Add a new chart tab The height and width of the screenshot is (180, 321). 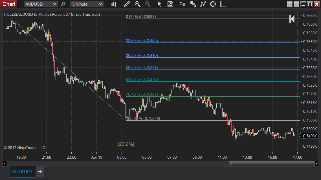click(x=40, y=172)
